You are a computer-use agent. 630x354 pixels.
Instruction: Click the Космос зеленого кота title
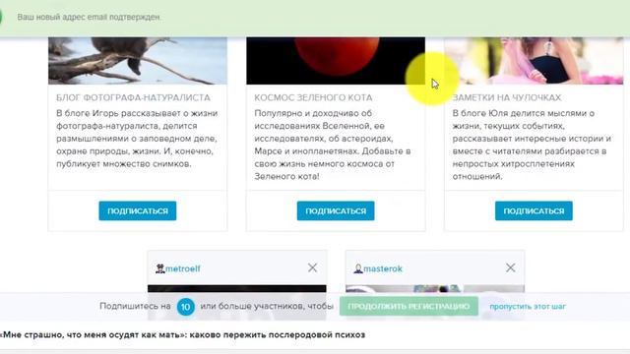(x=313, y=97)
